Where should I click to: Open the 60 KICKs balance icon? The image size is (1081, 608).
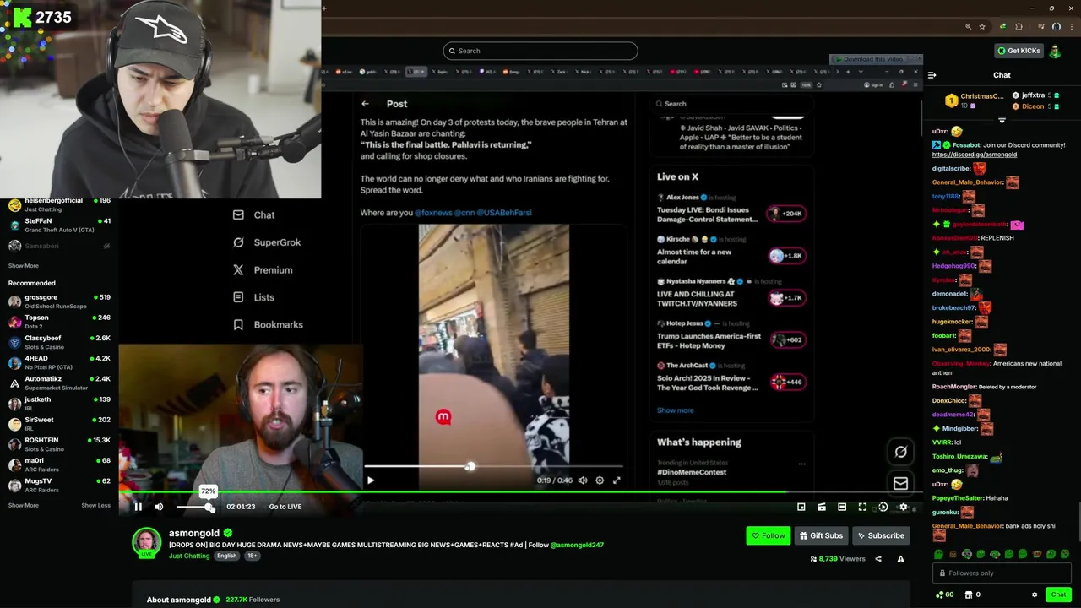coord(944,594)
